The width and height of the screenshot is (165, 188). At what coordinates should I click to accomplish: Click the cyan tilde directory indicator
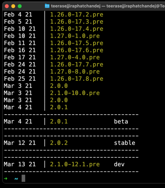tap(16, 179)
